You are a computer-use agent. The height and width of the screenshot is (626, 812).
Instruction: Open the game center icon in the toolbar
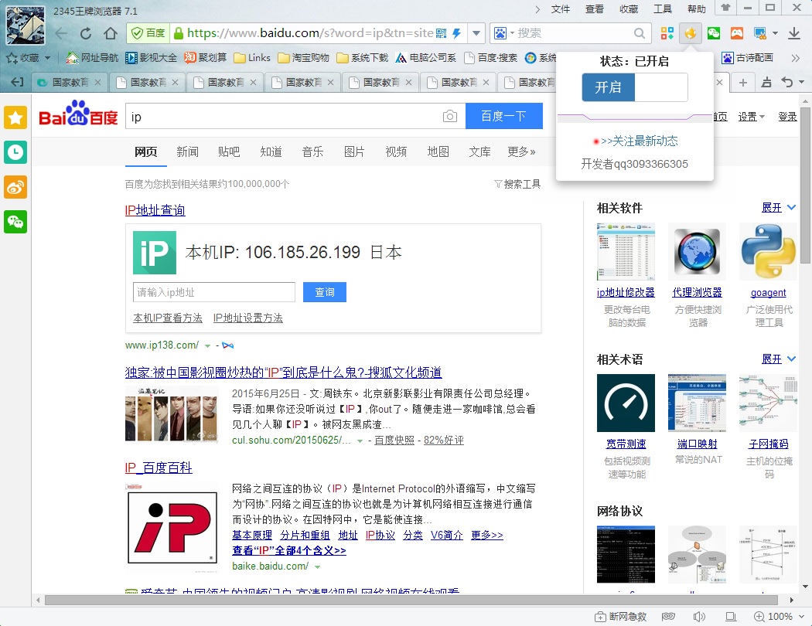[736, 35]
